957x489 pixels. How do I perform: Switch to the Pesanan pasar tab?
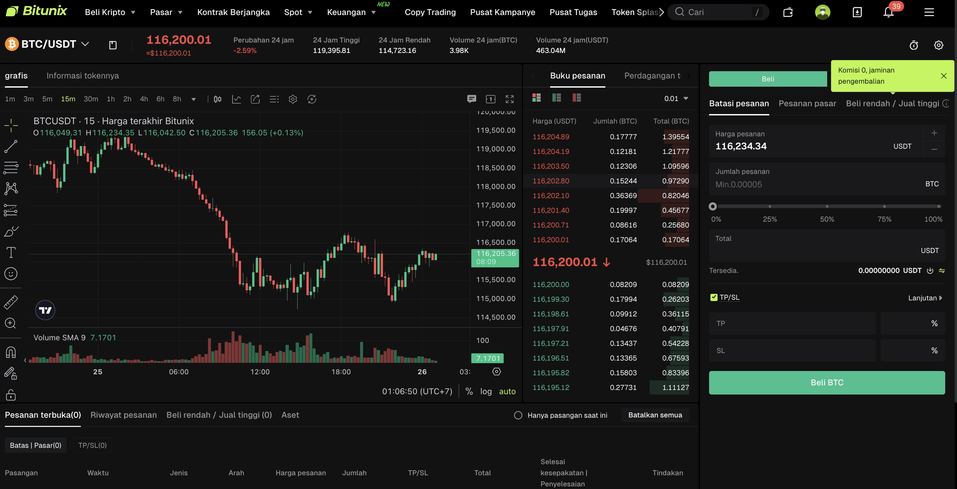(807, 104)
